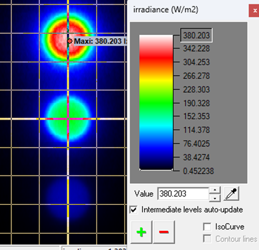Increase the Value field with the up arrow

215,190
